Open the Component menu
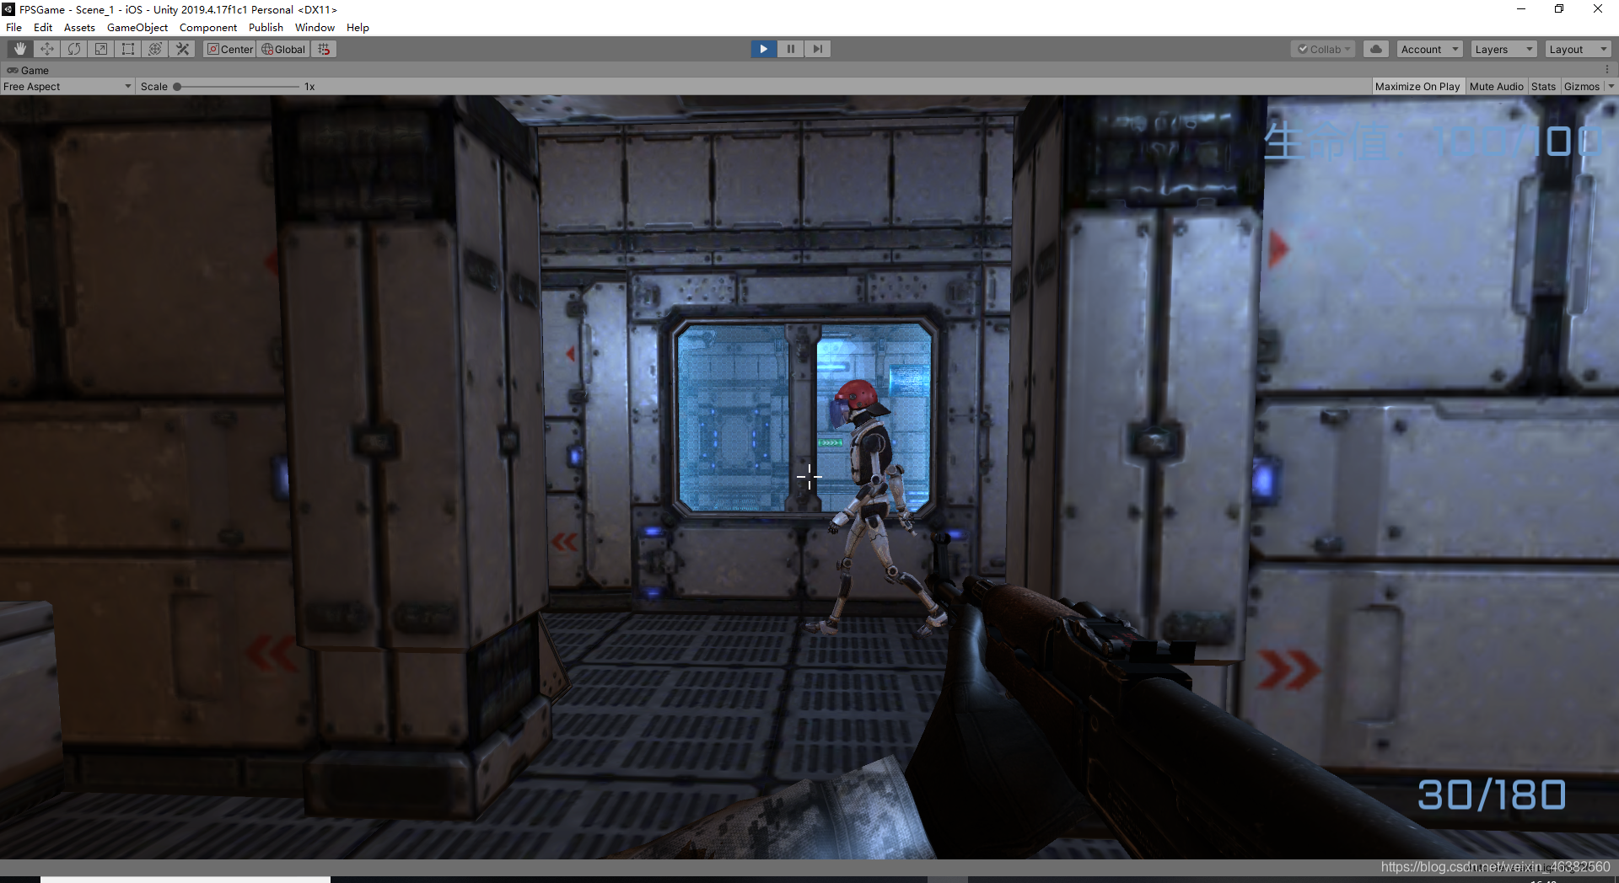Screen dimensions: 1619x883 (208, 28)
